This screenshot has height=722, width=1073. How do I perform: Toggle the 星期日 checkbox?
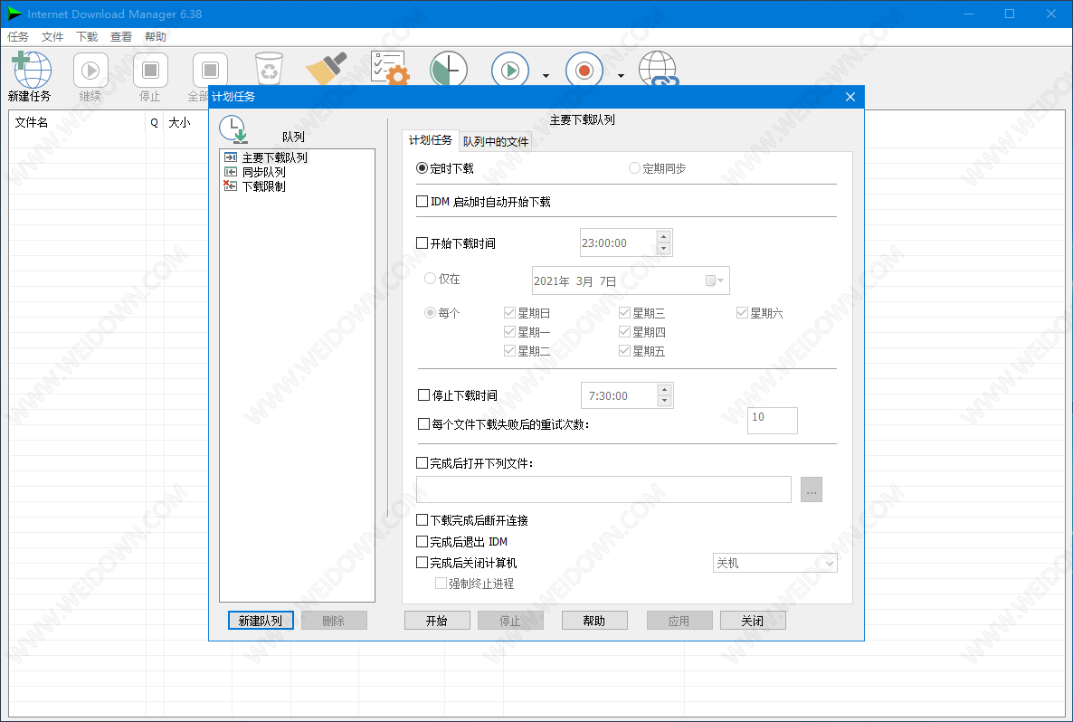point(509,313)
